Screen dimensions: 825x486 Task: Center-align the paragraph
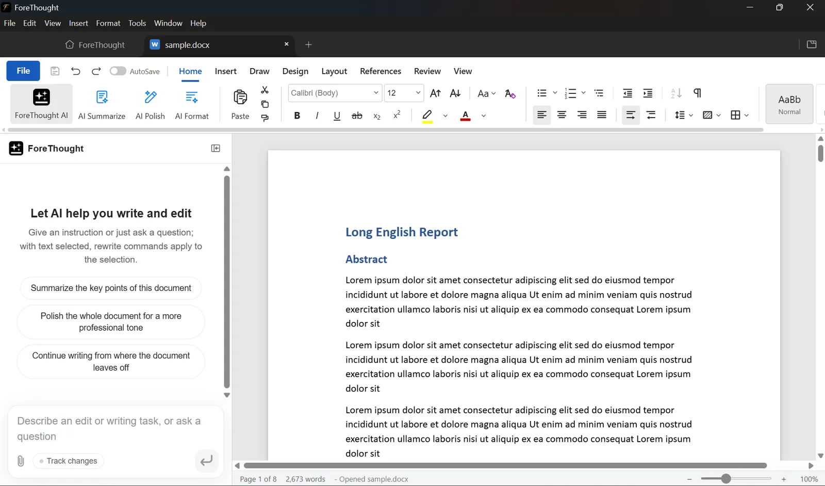click(x=562, y=115)
